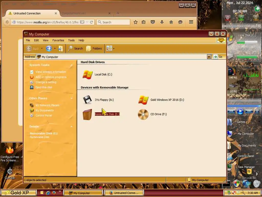Collapse the Details panel

(x=72, y=126)
